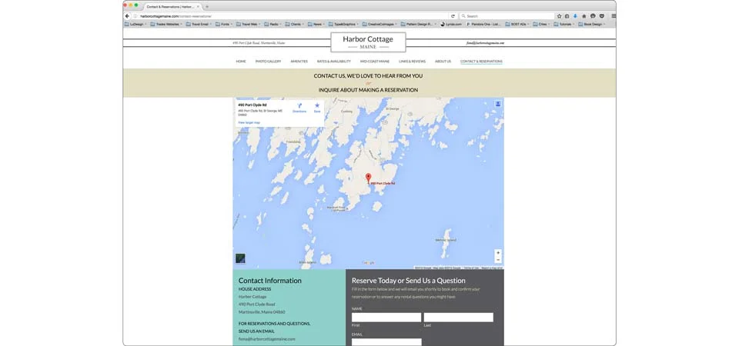Open the LINKS & REVIEWS menu item
The width and height of the screenshot is (739, 346).
click(x=412, y=62)
